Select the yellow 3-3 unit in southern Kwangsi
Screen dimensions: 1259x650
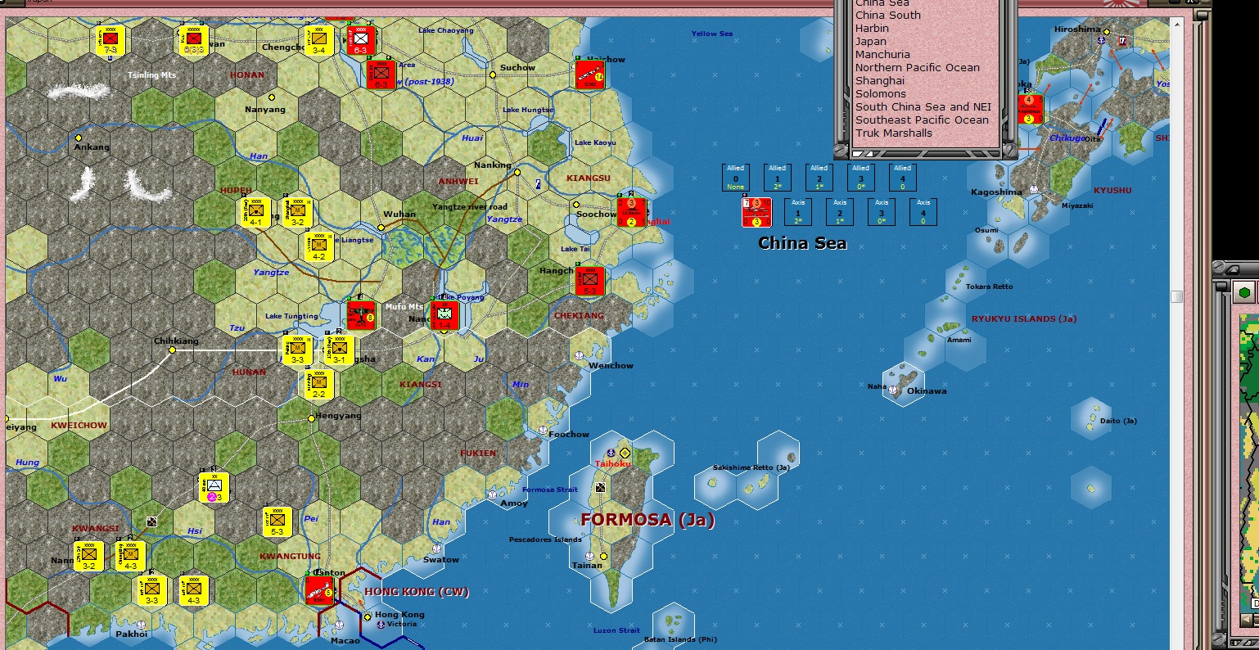coord(151,590)
